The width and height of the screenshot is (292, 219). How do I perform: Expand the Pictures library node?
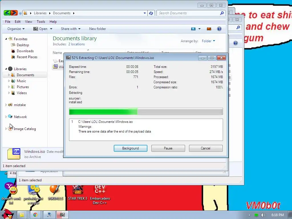[x=9, y=87]
